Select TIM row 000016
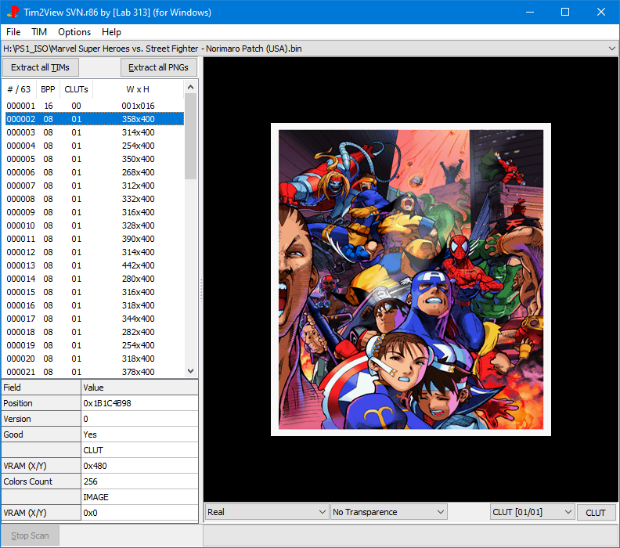Screen dimensions: 620x548 pyautogui.click(x=95, y=305)
